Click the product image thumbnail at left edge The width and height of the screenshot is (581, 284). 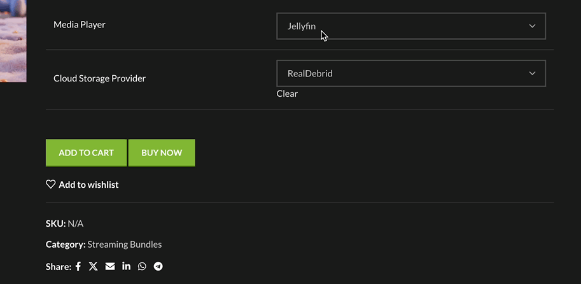(x=13, y=41)
